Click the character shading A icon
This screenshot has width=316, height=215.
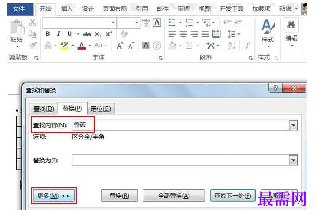pyautogui.click(x=146, y=45)
